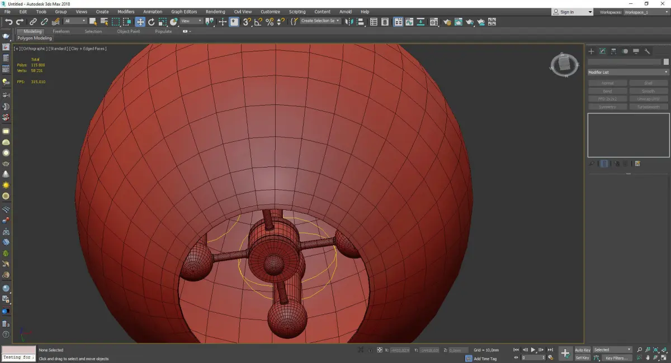Click the object color swatch in Modify panel
Viewport: 671px width, 363px height.
pos(666,62)
